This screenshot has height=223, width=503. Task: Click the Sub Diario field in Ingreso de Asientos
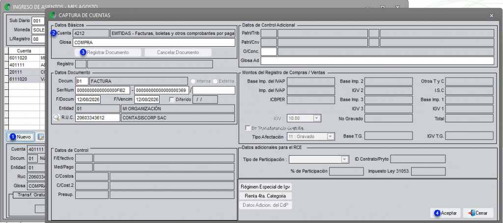[x=38, y=21]
